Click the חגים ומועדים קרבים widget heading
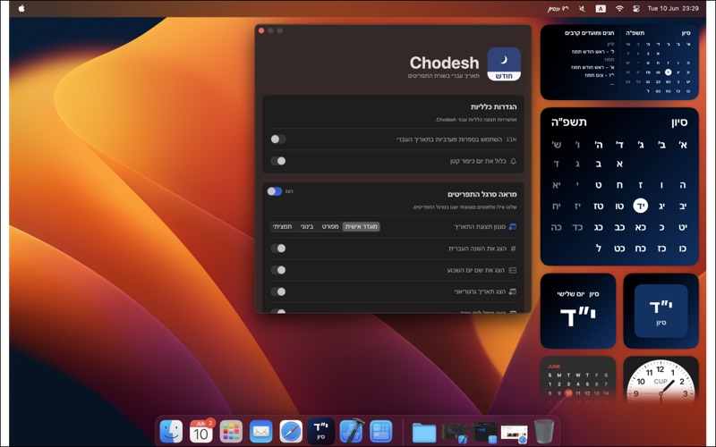Viewport: 716px width, 447px height. point(590,33)
